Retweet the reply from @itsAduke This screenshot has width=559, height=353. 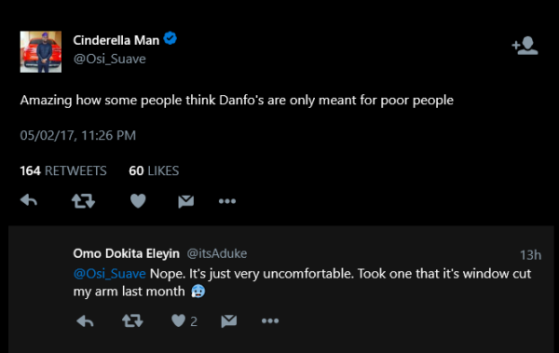pyautogui.click(x=132, y=321)
